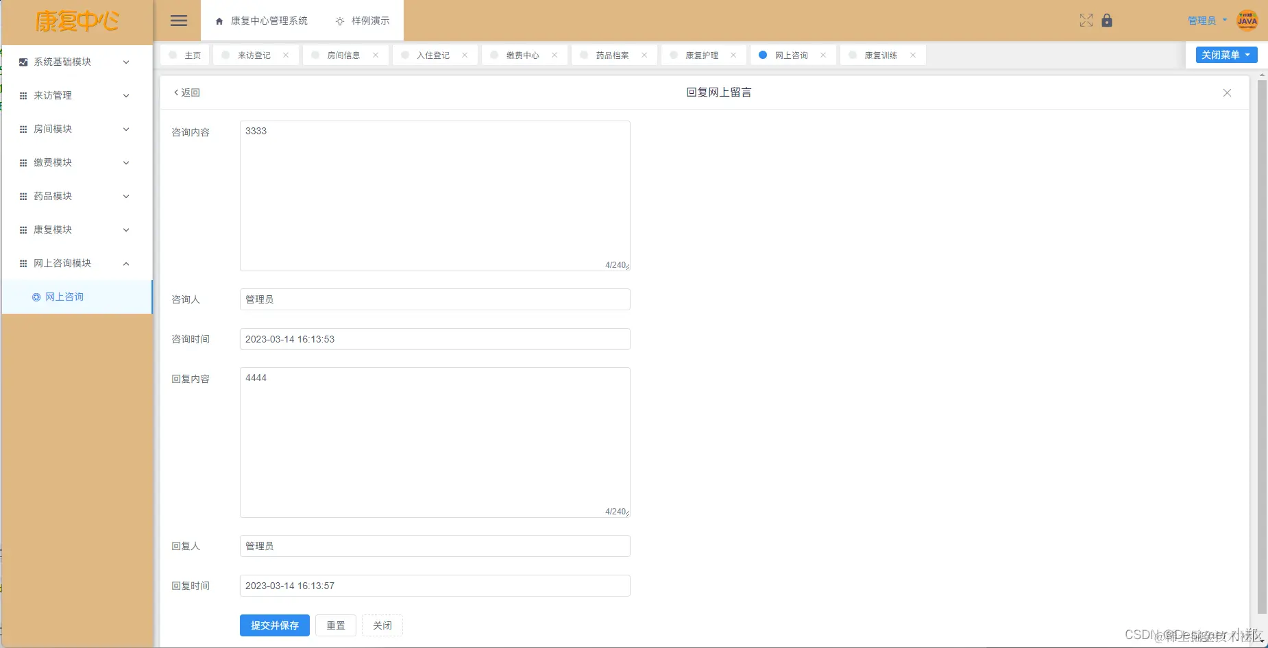The width and height of the screenshot is (1268, 648).
Task: Expand the 药品模块 chevron
Action: pos(126,196)
